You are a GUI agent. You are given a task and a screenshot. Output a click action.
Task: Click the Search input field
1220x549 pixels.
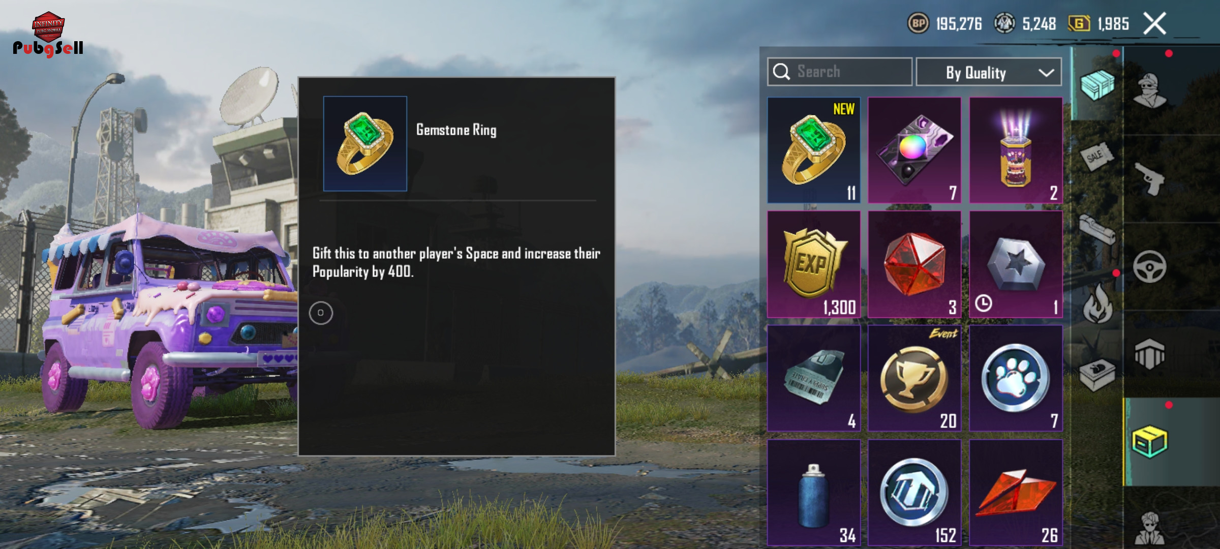[x=839, y=72]
